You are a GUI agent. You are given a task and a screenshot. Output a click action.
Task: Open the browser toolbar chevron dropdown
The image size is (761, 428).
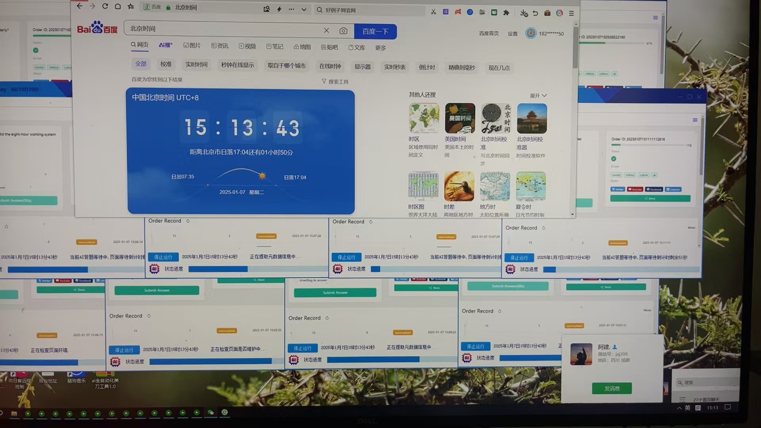304,9
